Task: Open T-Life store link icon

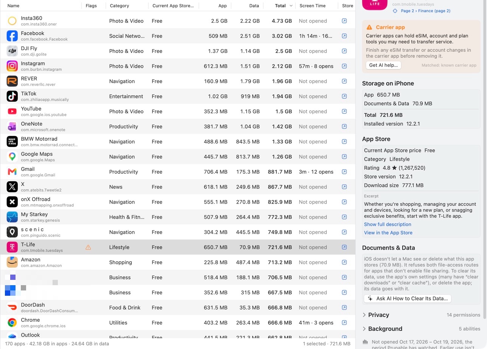Action: click(x=344, y=247)
